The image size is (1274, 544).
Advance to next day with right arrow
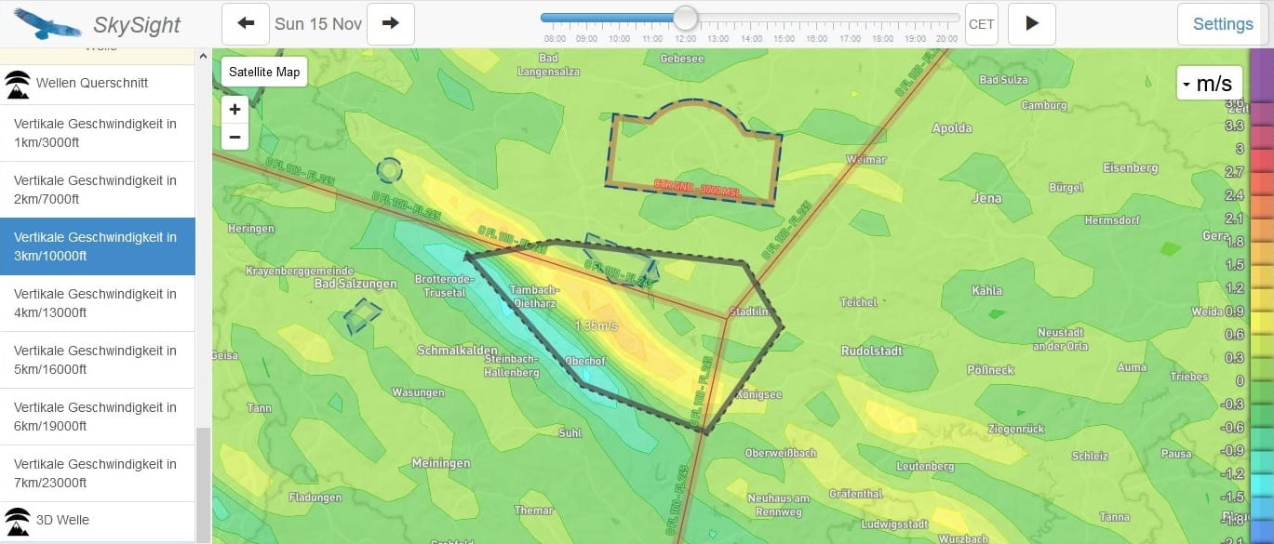click(x=391, y=24)
